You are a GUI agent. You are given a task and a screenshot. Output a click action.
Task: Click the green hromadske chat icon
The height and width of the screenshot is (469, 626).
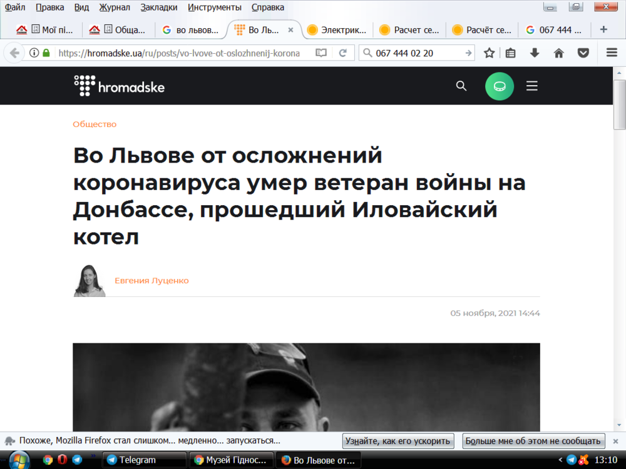tap(500, 86)
